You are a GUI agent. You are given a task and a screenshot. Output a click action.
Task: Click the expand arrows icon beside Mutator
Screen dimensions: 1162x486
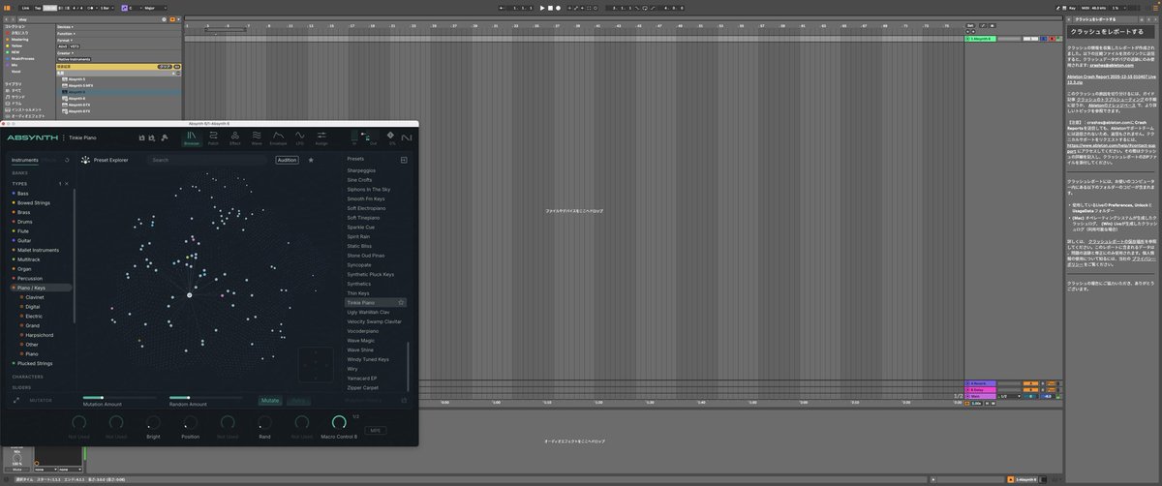[x=15, y=400]
